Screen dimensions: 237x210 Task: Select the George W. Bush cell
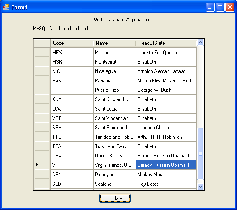click(166, 90)
